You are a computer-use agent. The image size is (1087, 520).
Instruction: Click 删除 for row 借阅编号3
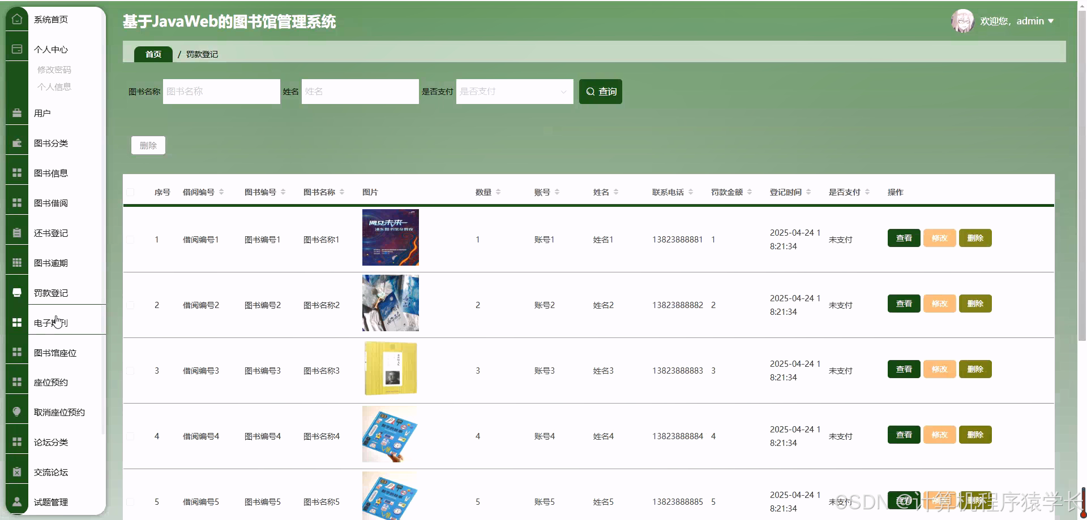coord(975,369)
